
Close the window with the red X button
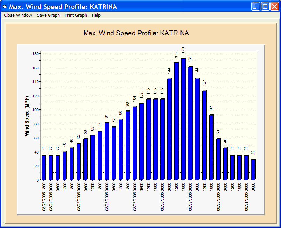(274, 7)
